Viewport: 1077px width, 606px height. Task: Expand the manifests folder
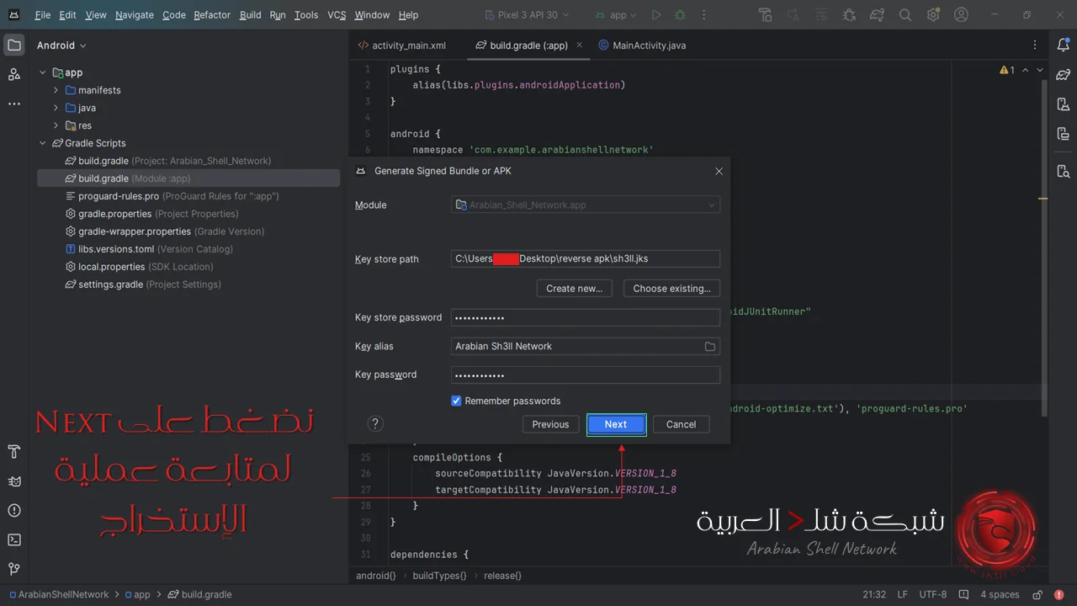[x=56, y=90]
